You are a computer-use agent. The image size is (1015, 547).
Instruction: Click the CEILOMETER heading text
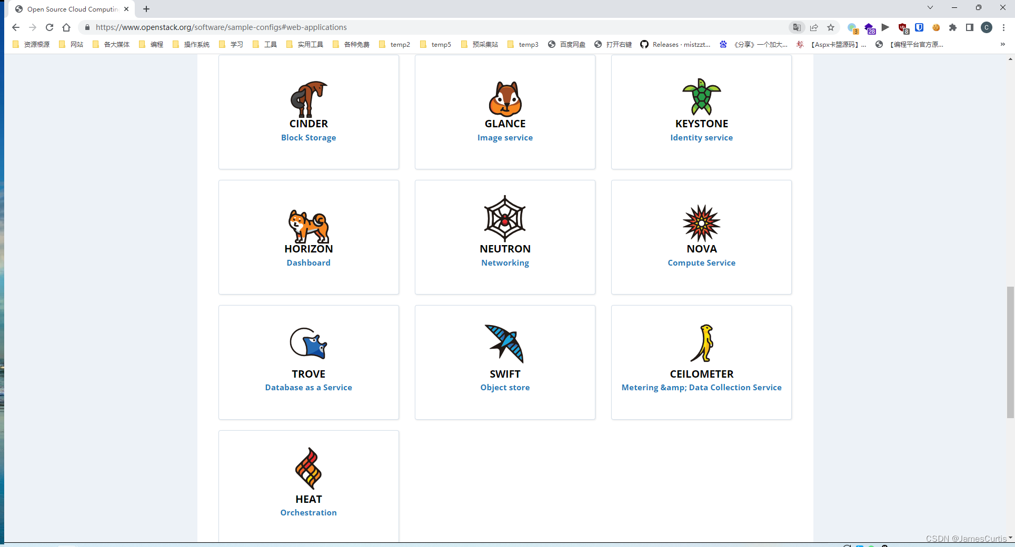[x=702, y=374]
